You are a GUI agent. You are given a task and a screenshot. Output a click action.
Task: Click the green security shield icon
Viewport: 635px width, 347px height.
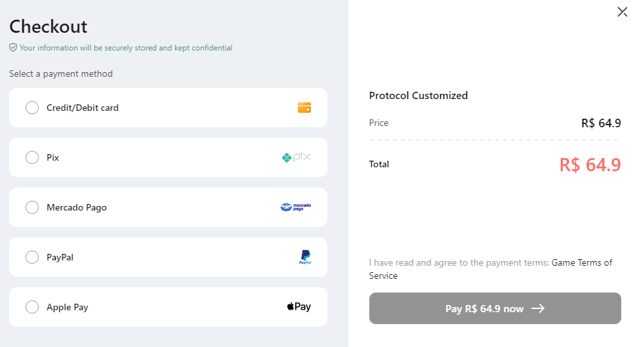click(13, 48)
